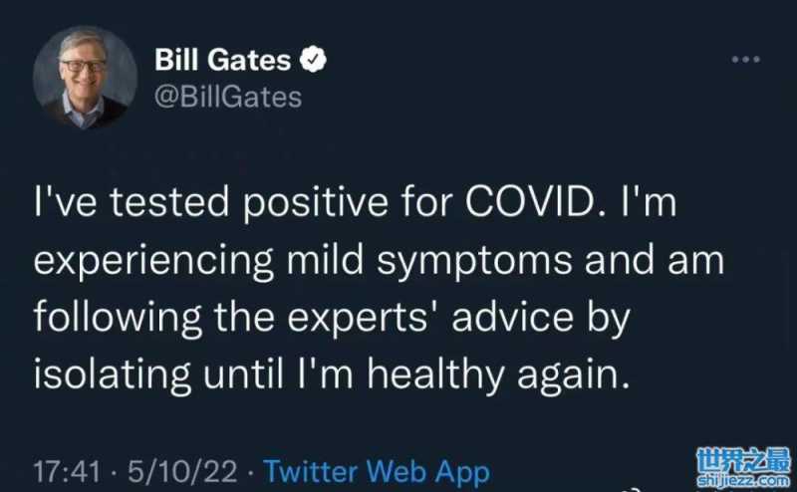
Task: Open Bill Gates' profile picture
Action: point(85,77)
